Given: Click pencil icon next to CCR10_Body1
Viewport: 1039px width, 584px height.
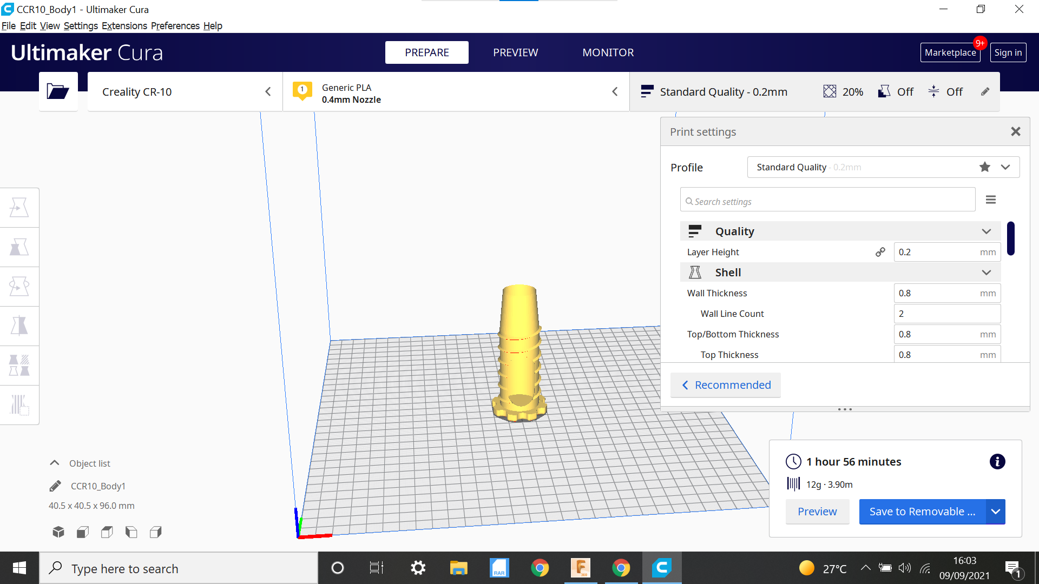Looking at the screenshot, I should (x=55, y=486).
